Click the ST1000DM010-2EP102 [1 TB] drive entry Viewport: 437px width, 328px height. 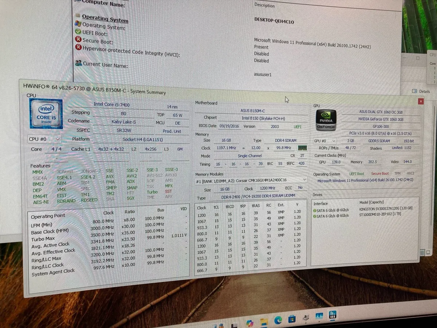[379, 215]
